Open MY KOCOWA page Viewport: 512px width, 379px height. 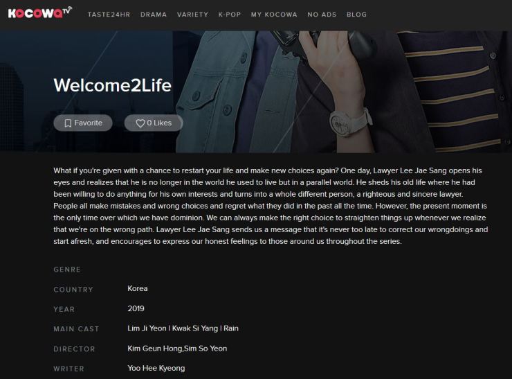[x=274, y=15]
